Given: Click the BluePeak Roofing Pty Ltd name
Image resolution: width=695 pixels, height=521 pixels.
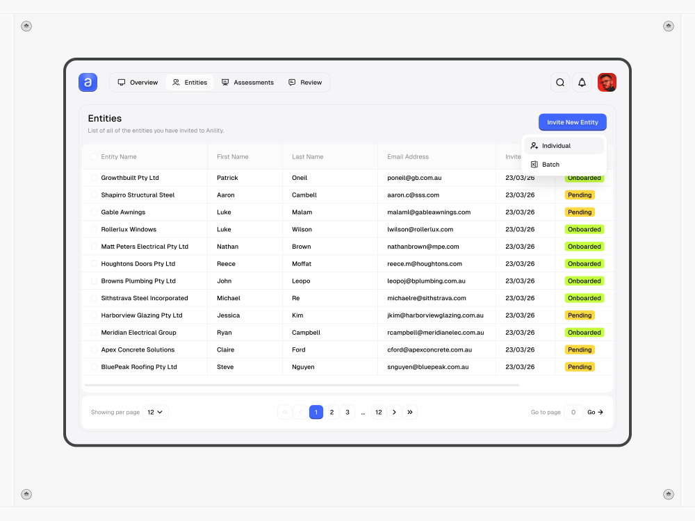Looking at the screenshot, I should click(x=139, y=367).
